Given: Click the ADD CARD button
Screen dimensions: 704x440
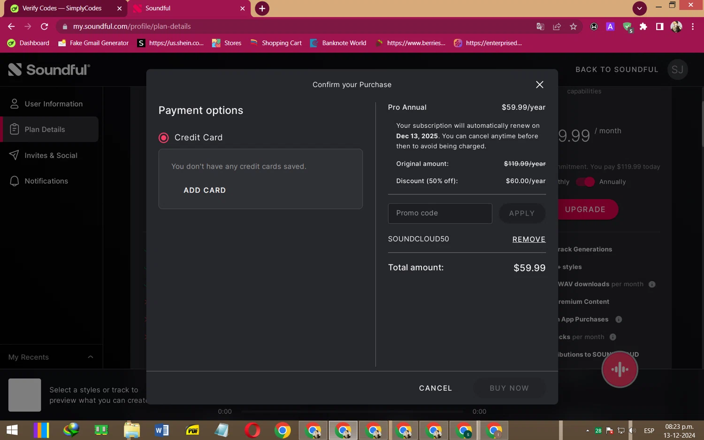Looking at the screenshot, I should click(x=205, y=190).
